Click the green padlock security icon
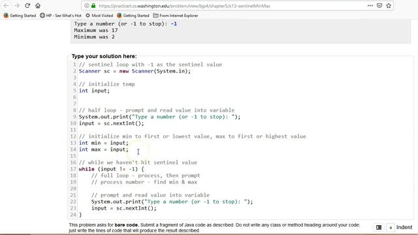This screenshot has width=418, height=235. 93,6
